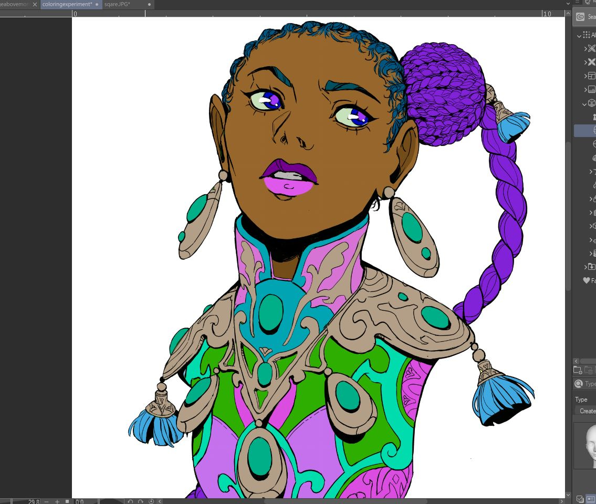Image resolution: width=596 pixels, height=504 pixels.
Task: Collapse the All materials tree node
Action: [x=579, y=36]
